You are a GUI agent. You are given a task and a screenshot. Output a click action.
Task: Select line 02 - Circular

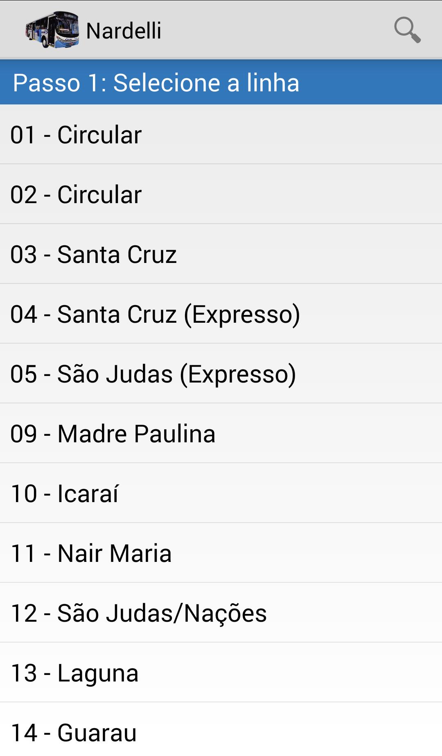[x=221, y=194]
